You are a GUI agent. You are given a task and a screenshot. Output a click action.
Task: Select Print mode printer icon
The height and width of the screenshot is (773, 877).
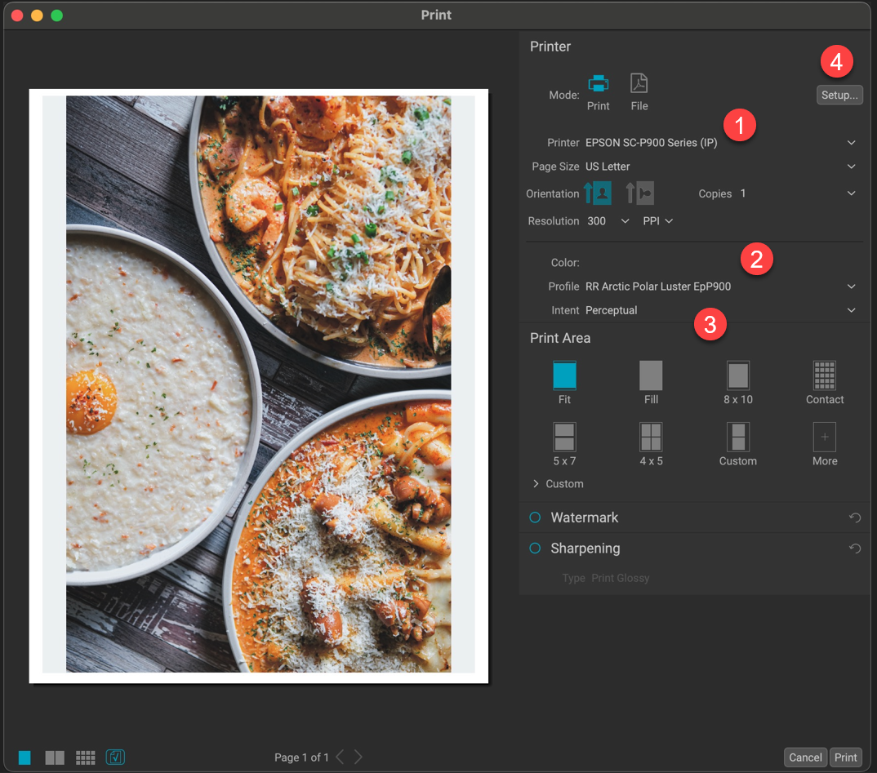(x=598, y=84)
